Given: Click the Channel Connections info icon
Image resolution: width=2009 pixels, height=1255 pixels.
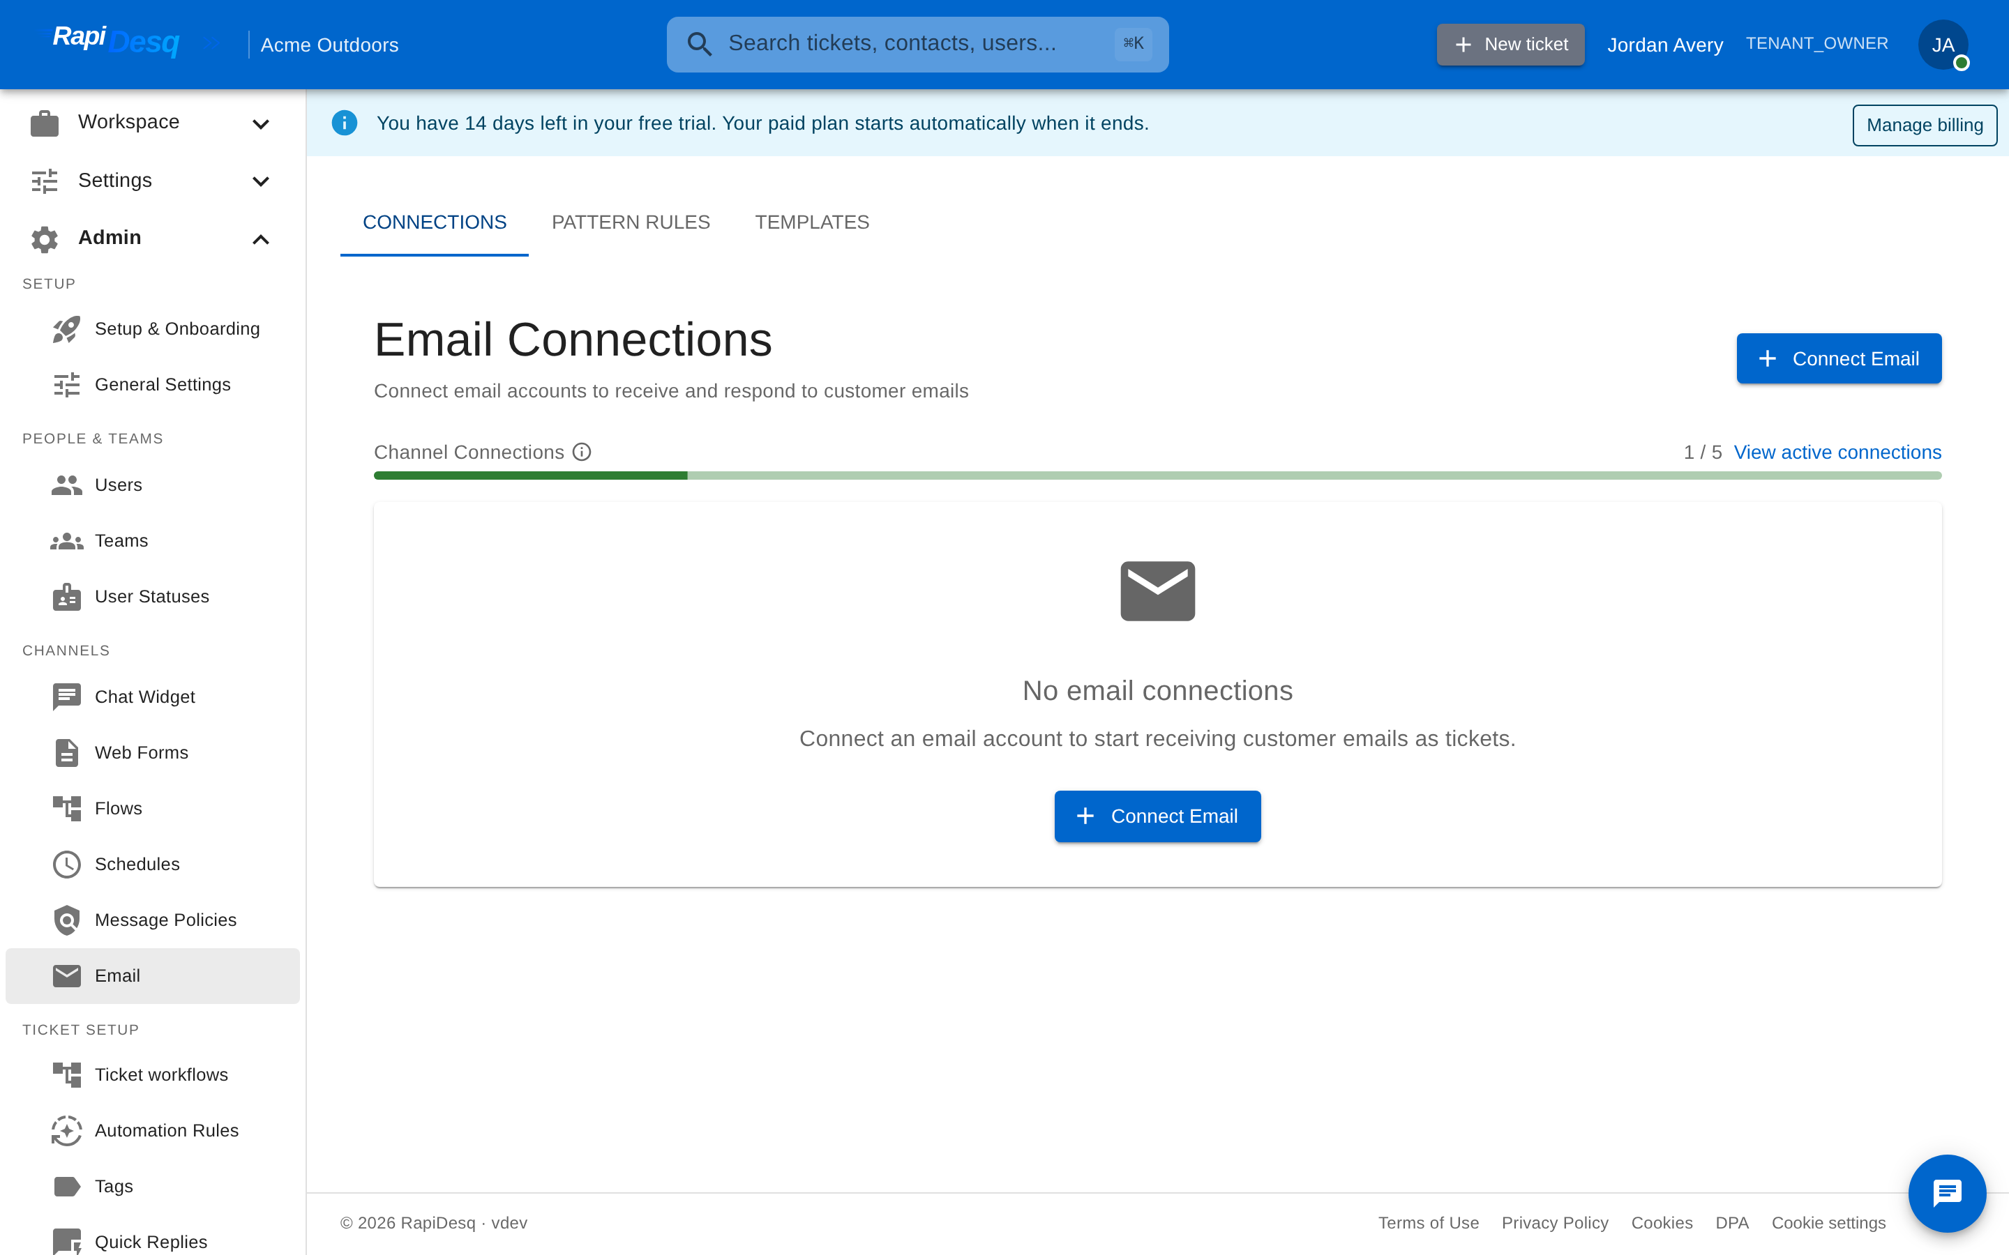Looking at the screenshot, I should (x=582, y=452).
